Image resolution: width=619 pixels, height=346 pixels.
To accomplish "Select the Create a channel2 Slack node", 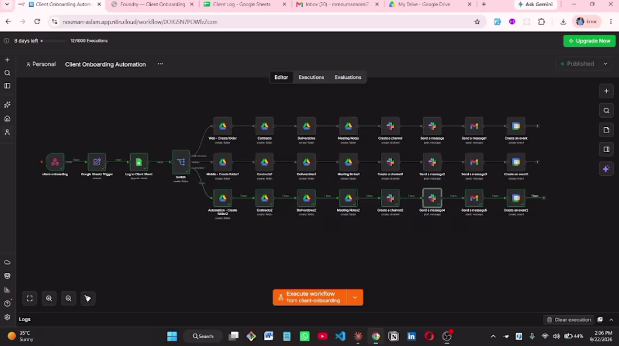I will 390,198.
